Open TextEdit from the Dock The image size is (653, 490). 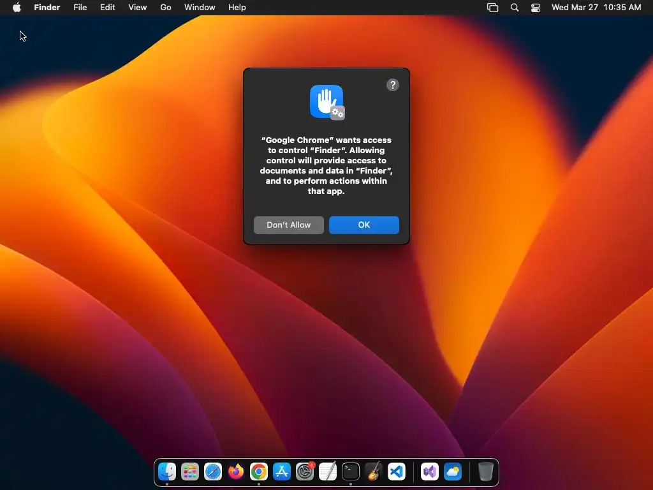[328, 471]
